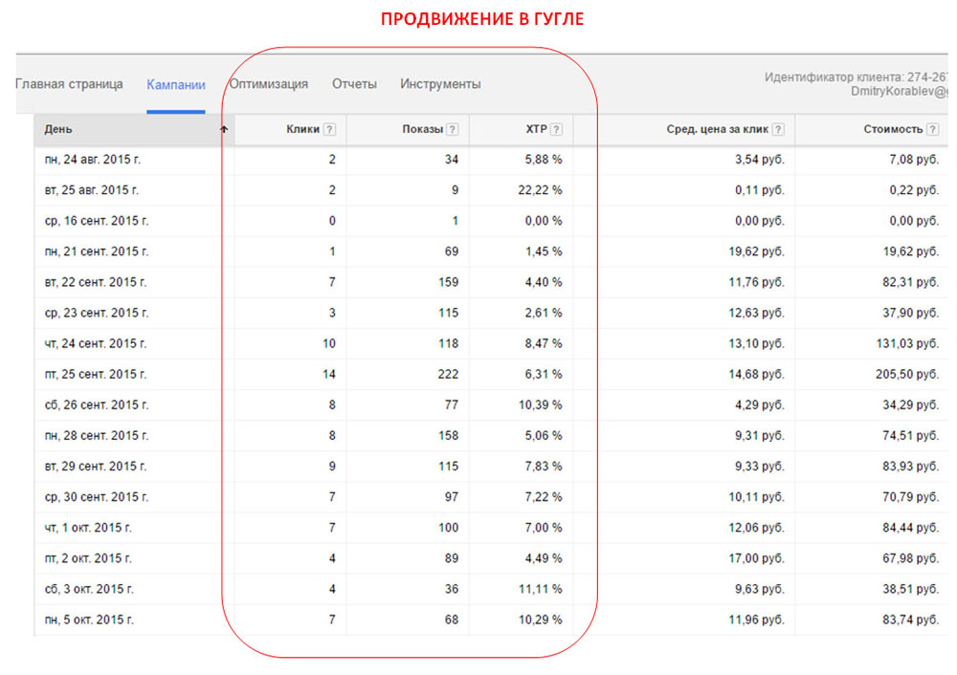The image size is (957, 675).
Task: Select the row пн, 24 авг. 2015 г.
Action: 491,160
